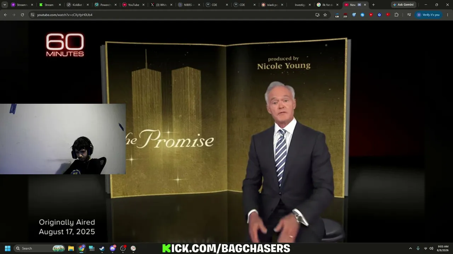Screen dimensions: 453x254
Task: Open the network status tray icon
Action: click(x=425, y=248)
